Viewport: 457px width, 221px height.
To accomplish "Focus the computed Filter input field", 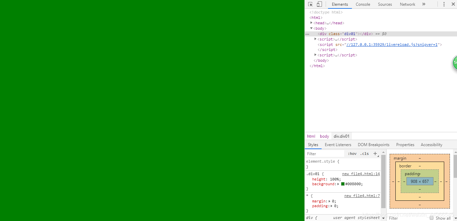I will pyautogui.click(x=407, y=218).
